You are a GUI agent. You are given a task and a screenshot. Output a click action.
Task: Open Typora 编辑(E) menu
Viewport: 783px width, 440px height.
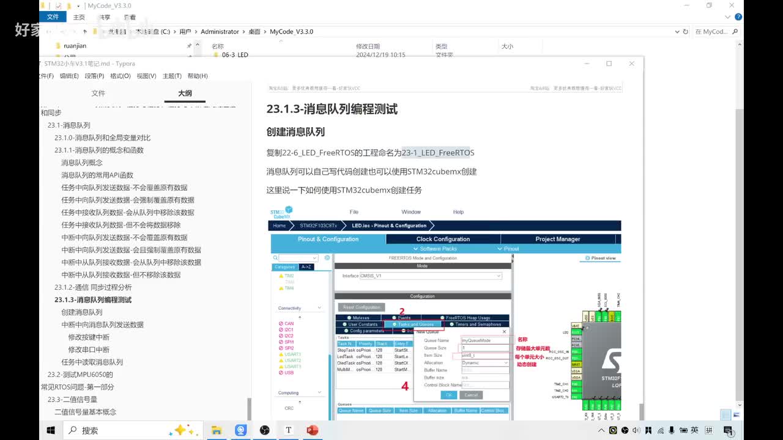69,76
